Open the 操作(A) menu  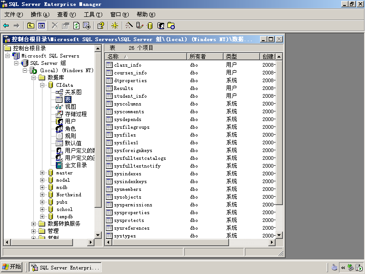point(40,15)
